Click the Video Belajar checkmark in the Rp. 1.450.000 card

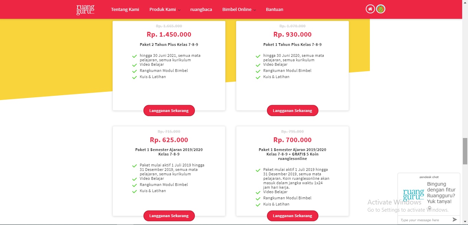(134, 65)
